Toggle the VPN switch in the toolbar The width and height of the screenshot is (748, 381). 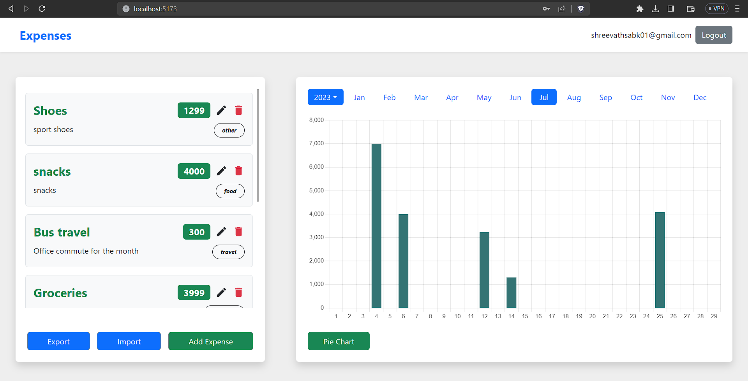(716, 8)
